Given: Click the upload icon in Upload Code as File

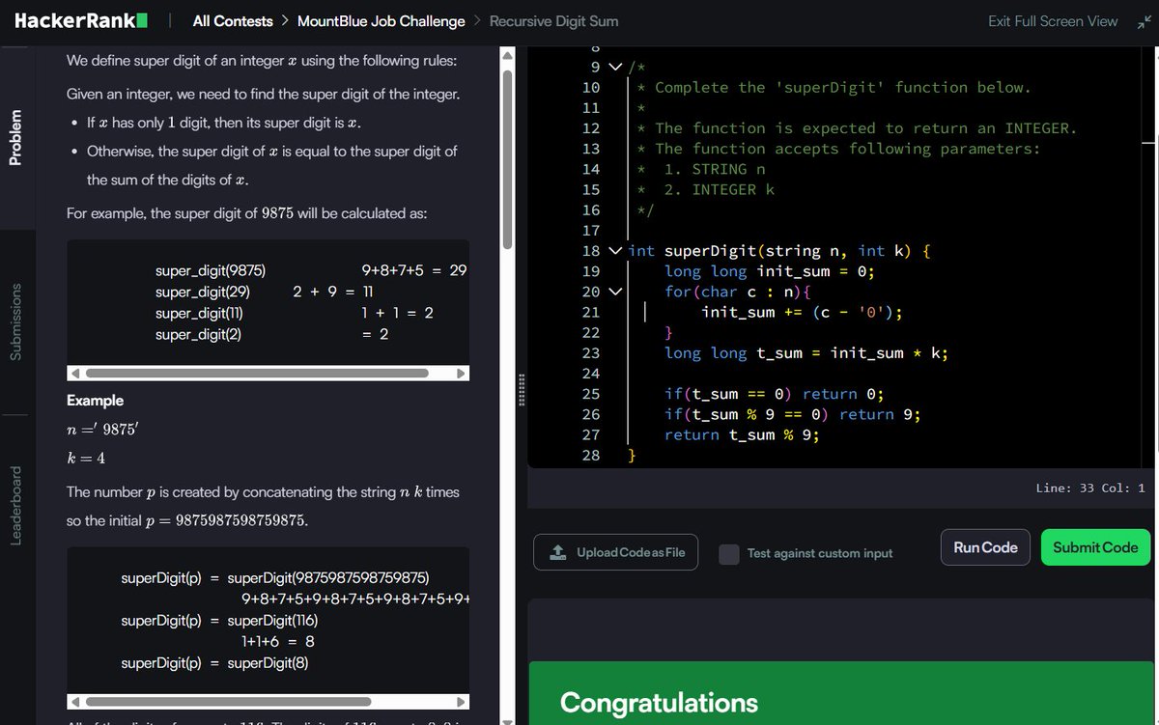Looking at the screenshot, I should (x=557, y=552).
